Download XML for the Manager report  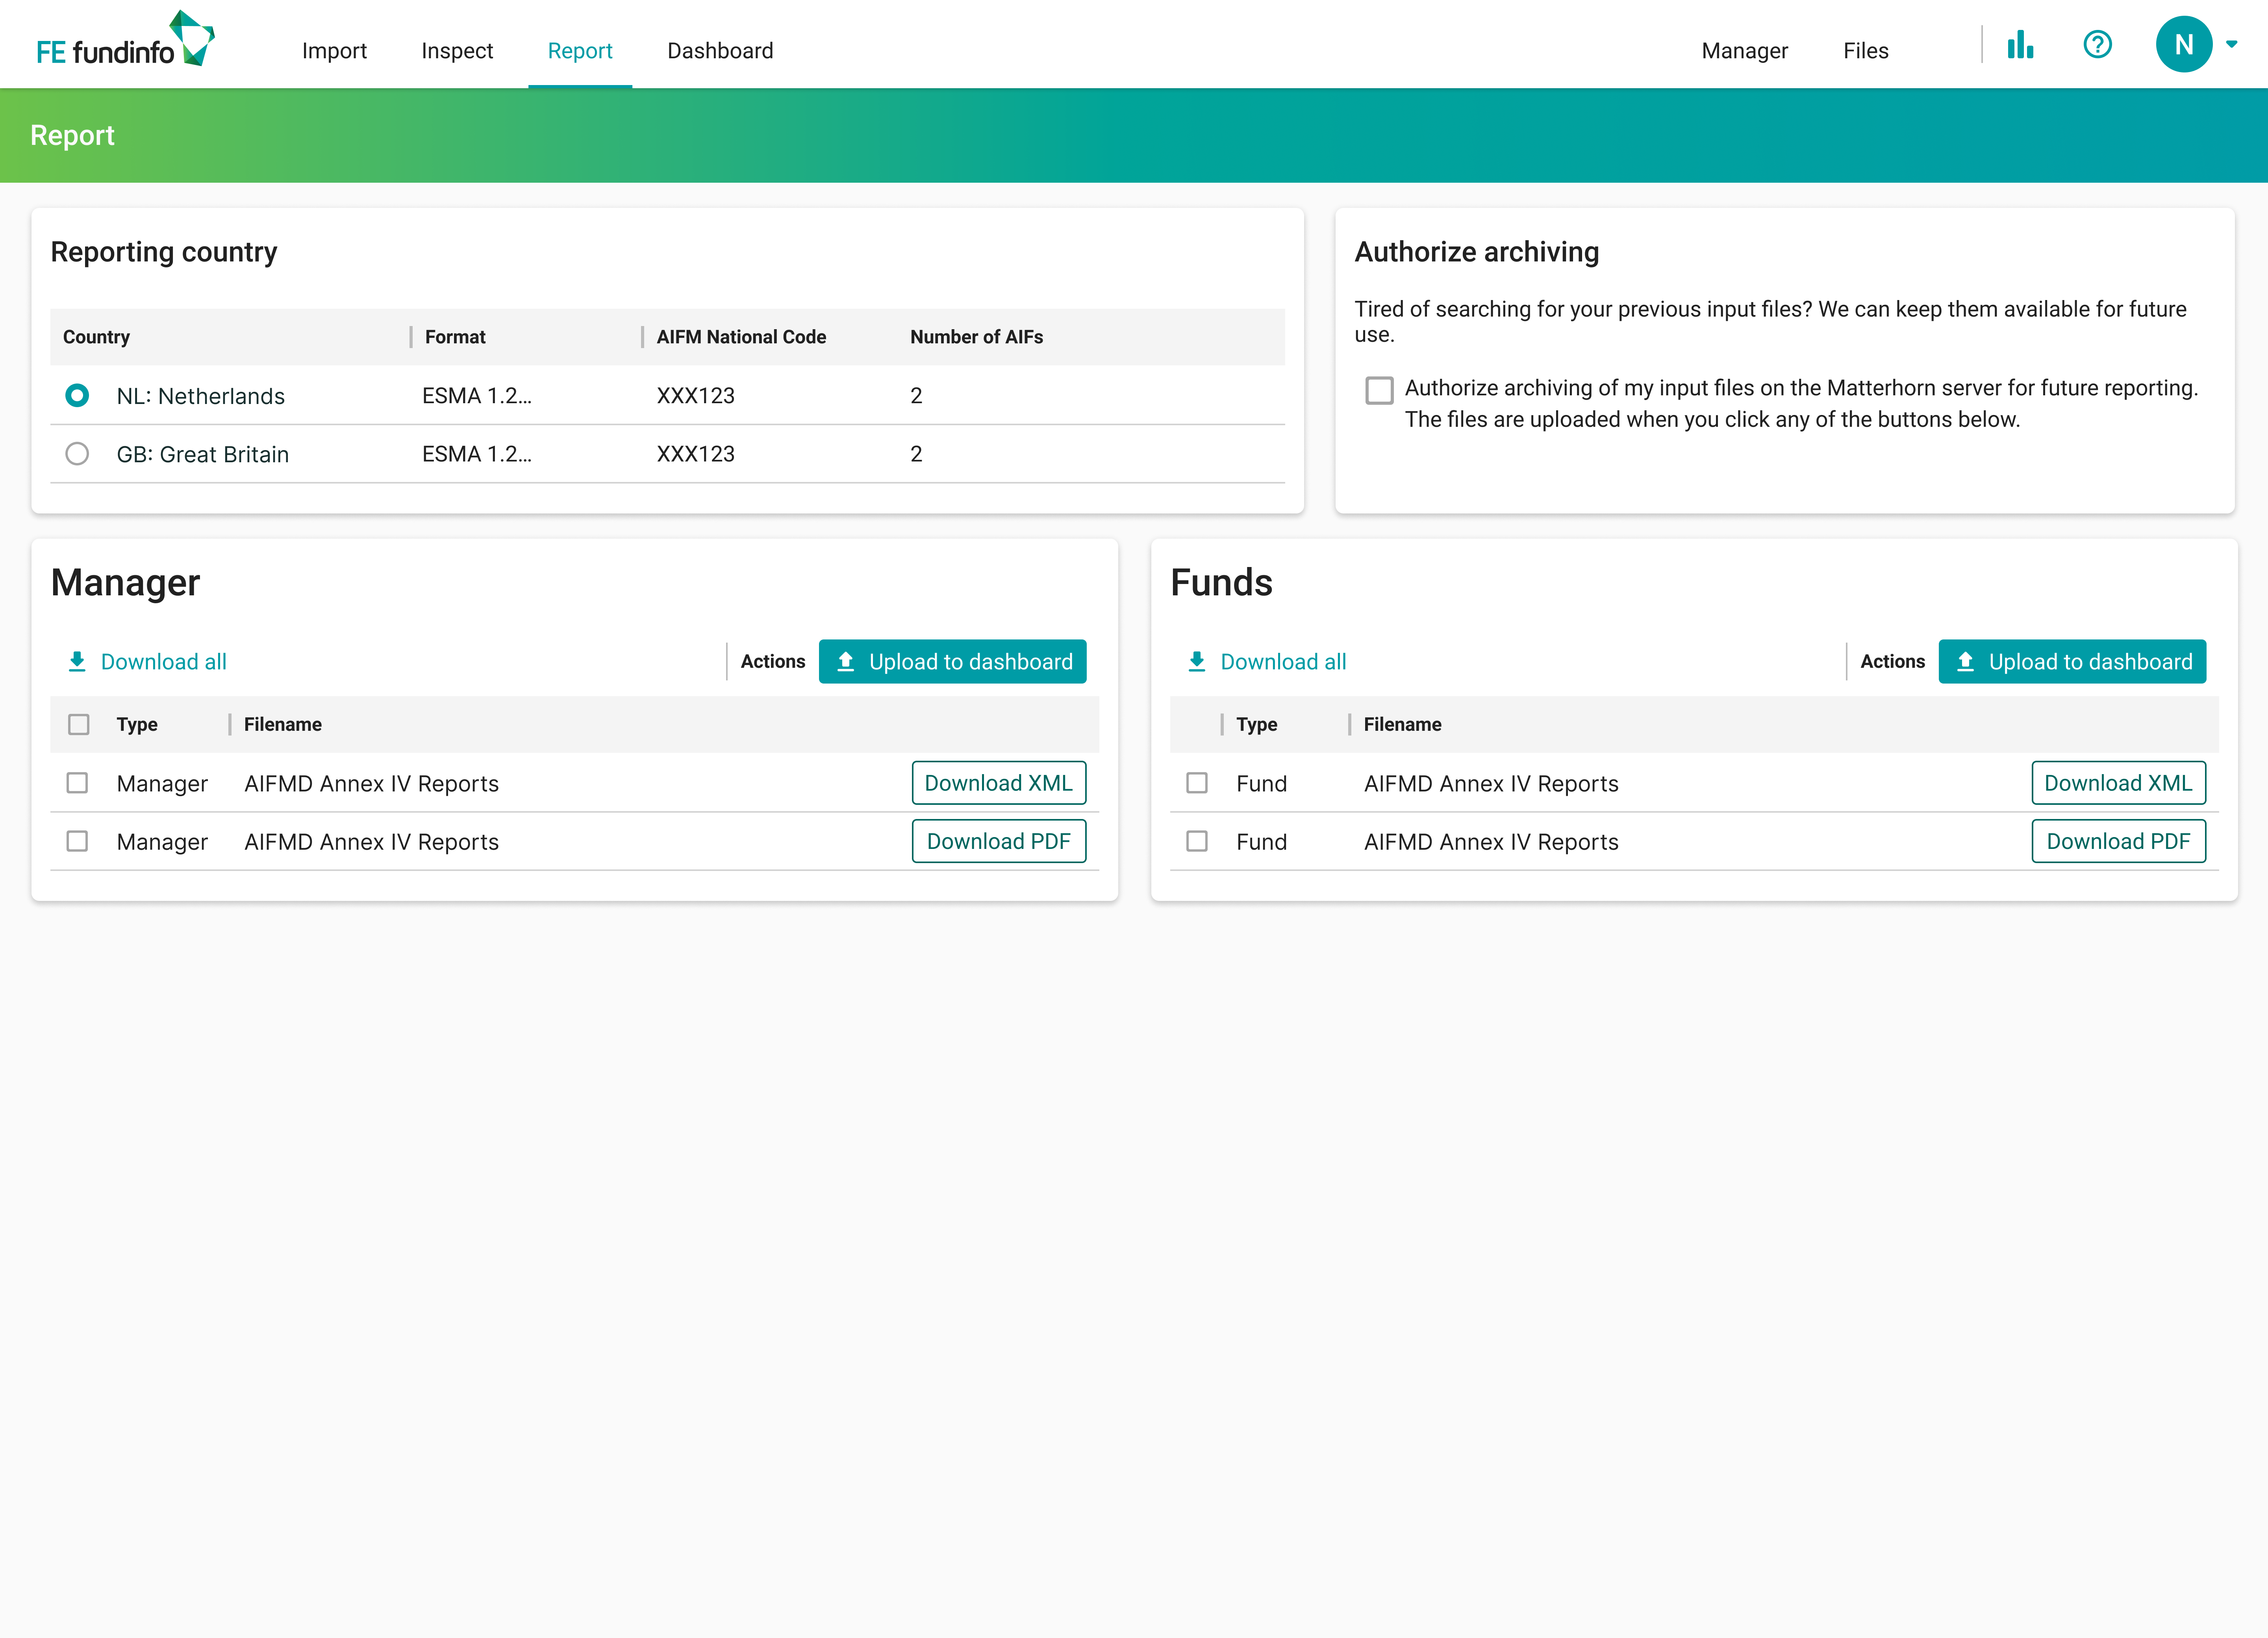tap(999, 783)
